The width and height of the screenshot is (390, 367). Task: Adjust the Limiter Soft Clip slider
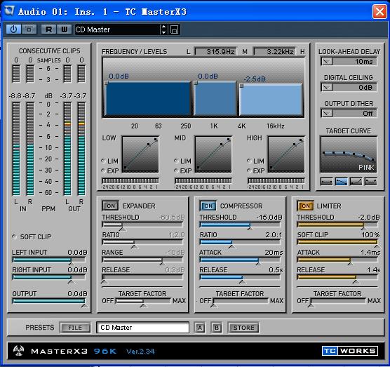coord(337,242)
